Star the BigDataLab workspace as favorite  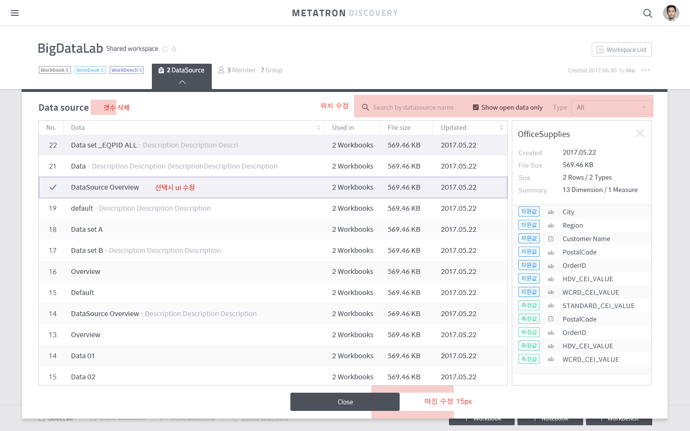(174, 49)
